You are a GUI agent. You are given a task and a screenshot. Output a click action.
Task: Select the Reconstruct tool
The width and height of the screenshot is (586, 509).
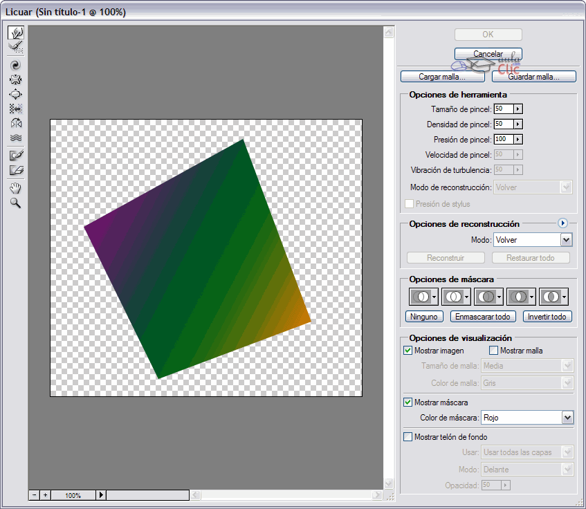[16, 47]
